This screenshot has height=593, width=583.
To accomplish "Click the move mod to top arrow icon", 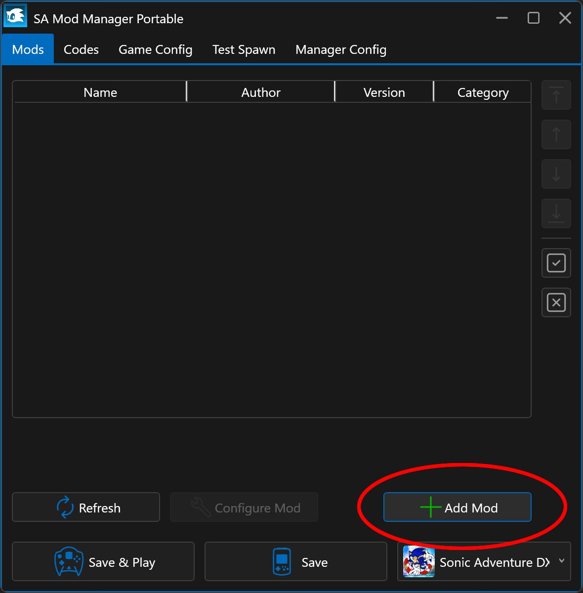I will [x=556, y=95].
